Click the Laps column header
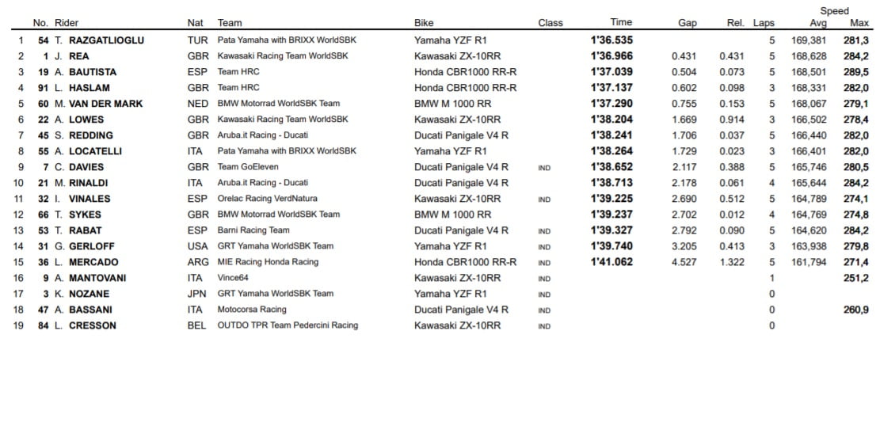The height and width of the screenshot is (422, 880). [764, 23]
